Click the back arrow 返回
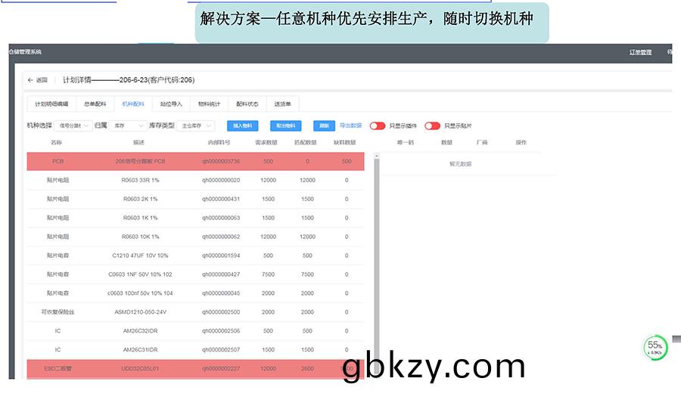The height and width of the screenshot is (400, 681). [37, 80]
